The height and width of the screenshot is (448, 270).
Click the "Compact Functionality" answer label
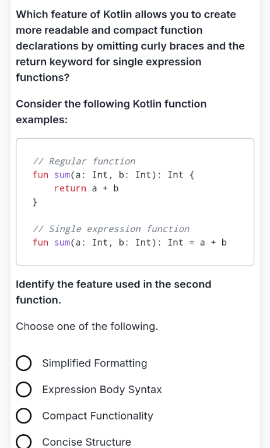tap(98, 416)
